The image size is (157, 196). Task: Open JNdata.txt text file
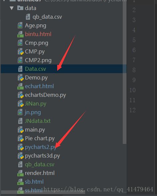click(38, 121)
